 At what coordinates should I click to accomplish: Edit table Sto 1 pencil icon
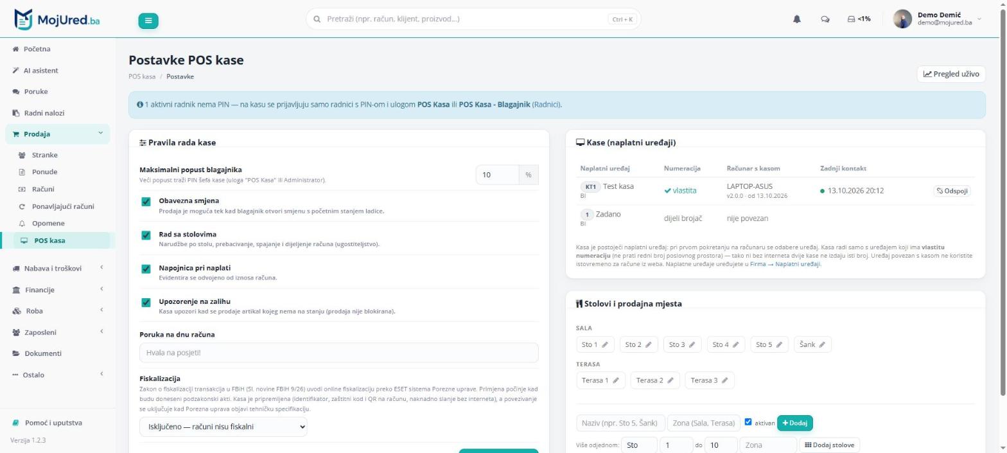[606, 345]
